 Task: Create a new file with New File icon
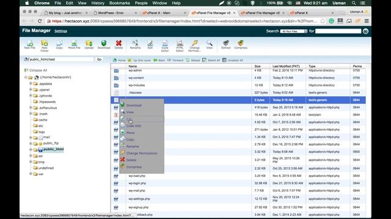pos(30,44)
